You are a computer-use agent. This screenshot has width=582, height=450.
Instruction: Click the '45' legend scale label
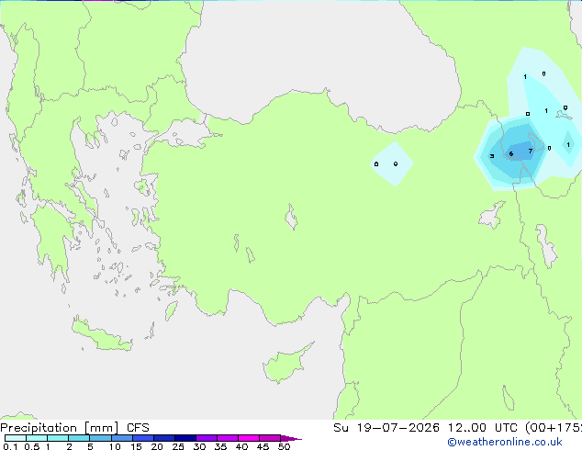tap(263, 446)
